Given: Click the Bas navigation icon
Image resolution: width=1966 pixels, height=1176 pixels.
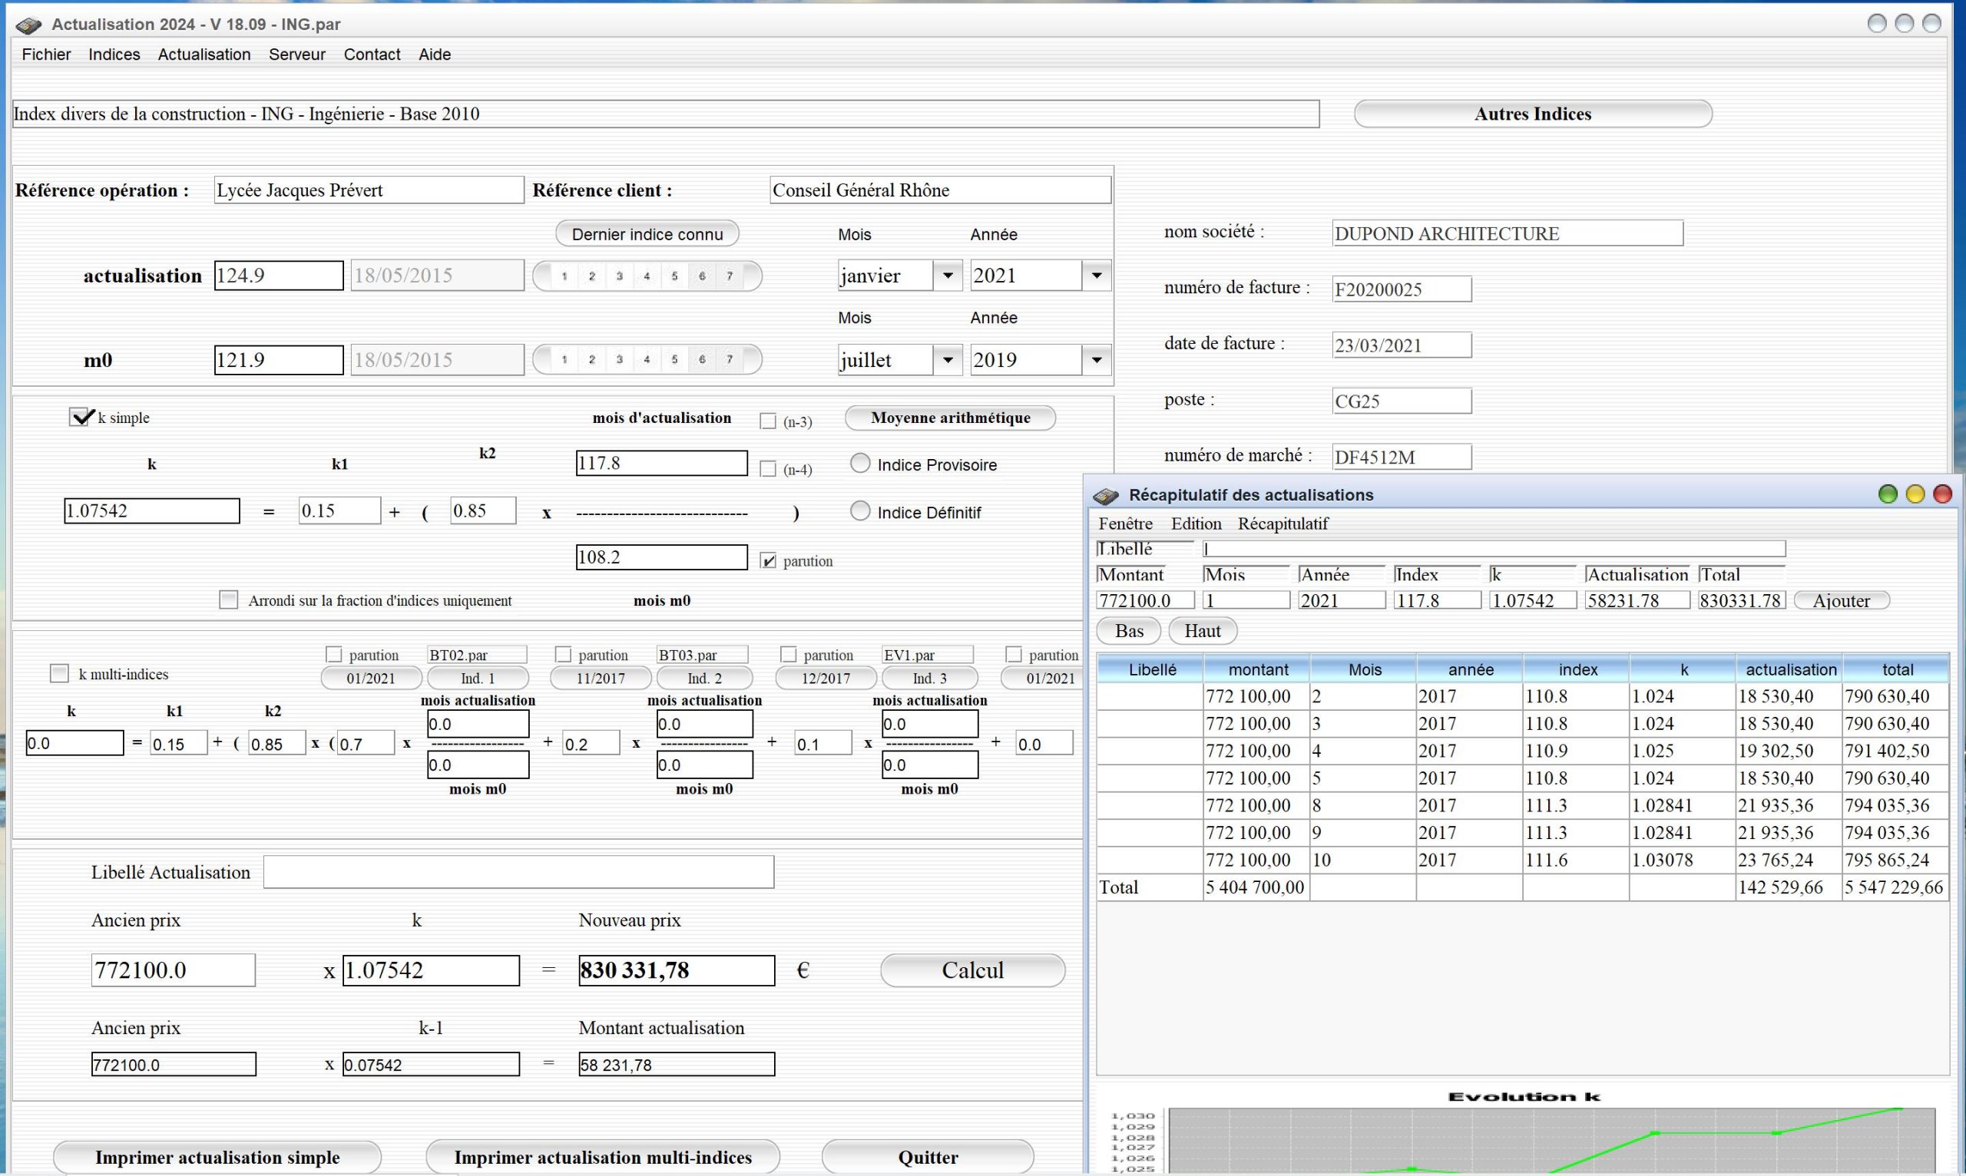Looking at the screenshot, I should pyautogui.click(x=1129, y=630).
